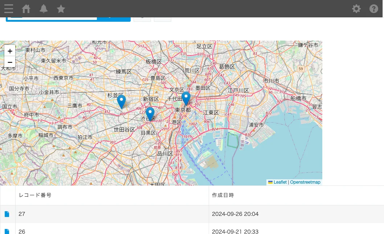Click the 品川区 label on the map
Viewport: 384px width, 234px height.
[x=165, y=154]
